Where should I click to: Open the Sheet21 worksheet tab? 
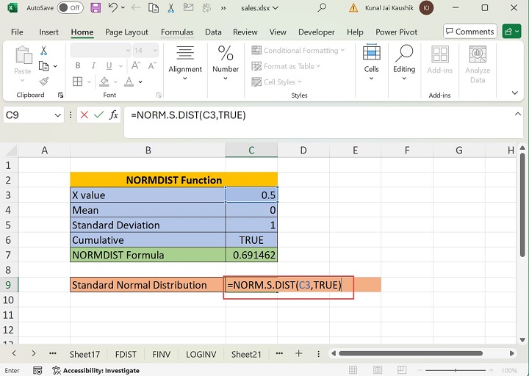tap(246, 354)
